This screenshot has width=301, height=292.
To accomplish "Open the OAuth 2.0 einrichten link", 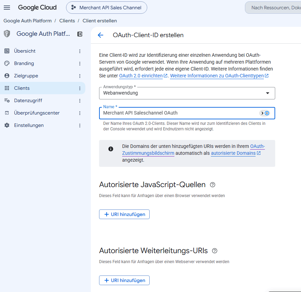I will click(x=143, y=76).
